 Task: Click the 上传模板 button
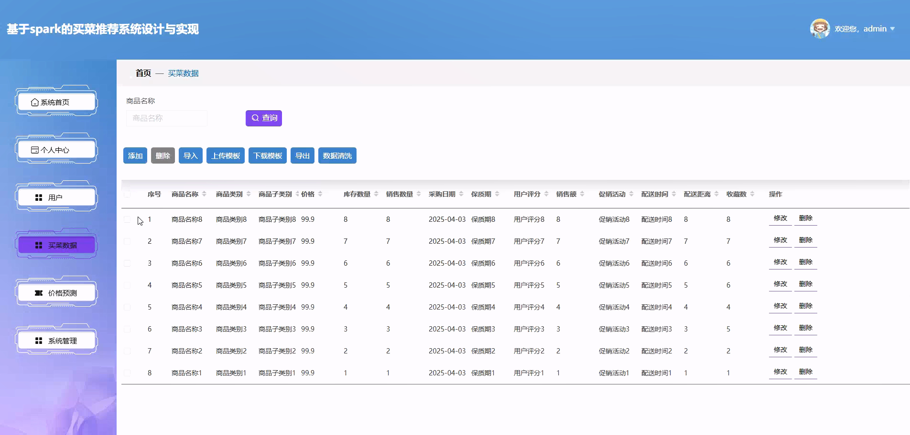[226, 155]
